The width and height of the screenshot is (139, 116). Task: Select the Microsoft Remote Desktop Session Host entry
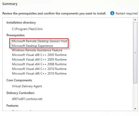pos(39,41)
